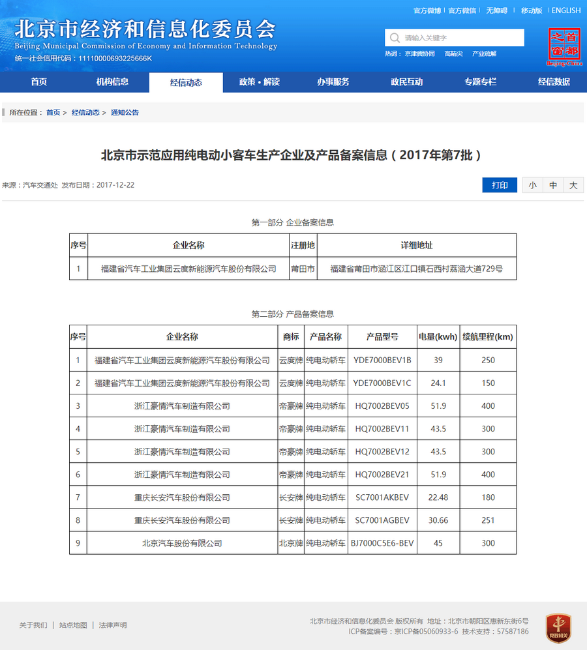Click the 电量(kwh) column header
Viewport: 587px width, 650px height.
(x=438, y=336)
